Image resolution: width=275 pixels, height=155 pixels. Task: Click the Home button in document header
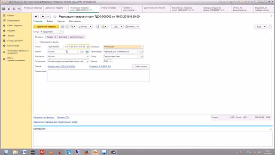pyautogui.click(x=36, y=16)
